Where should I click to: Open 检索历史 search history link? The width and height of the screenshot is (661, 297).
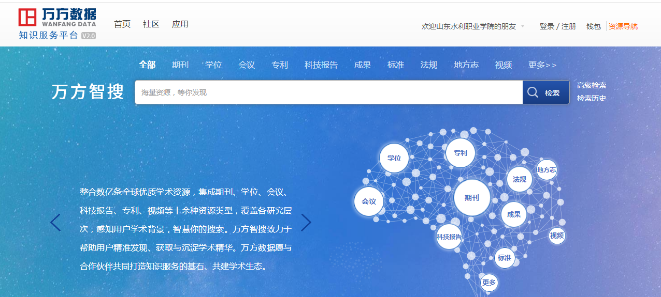coord(592,98)
